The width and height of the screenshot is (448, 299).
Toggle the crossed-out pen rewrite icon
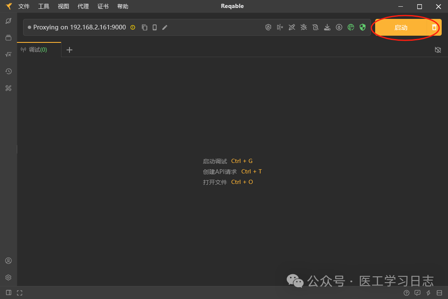(x=292, y=27)
